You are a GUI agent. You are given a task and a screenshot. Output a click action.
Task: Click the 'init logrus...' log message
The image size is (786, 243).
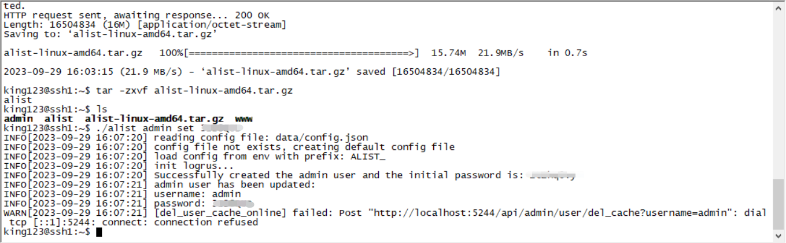pos(186,165)
